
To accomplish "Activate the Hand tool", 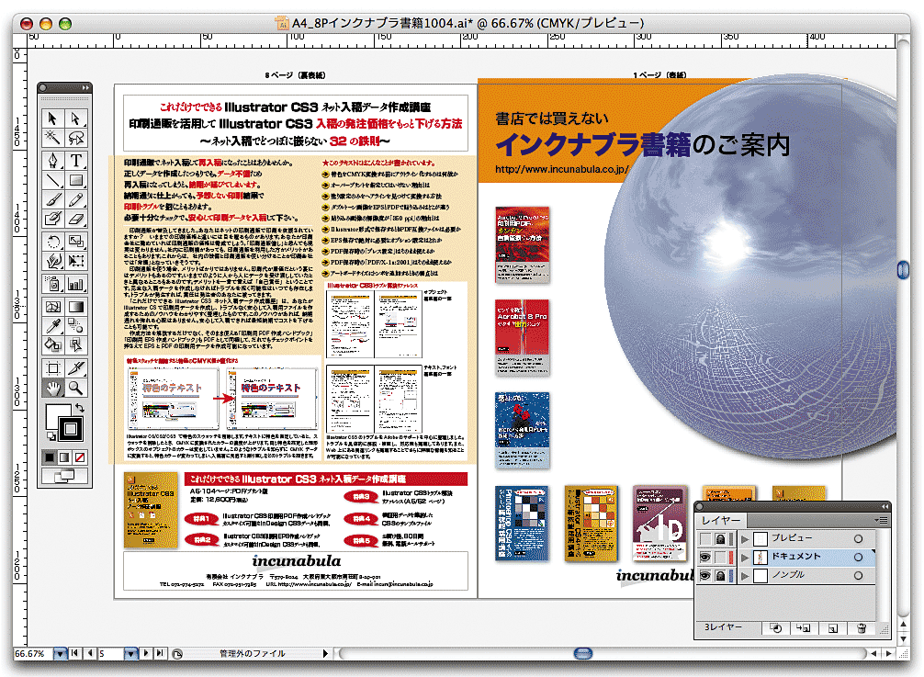I will pos(53,388).
